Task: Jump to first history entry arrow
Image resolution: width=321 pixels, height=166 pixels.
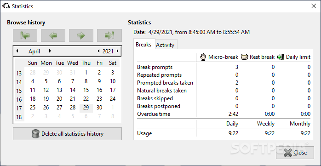Action: point(25,35)
